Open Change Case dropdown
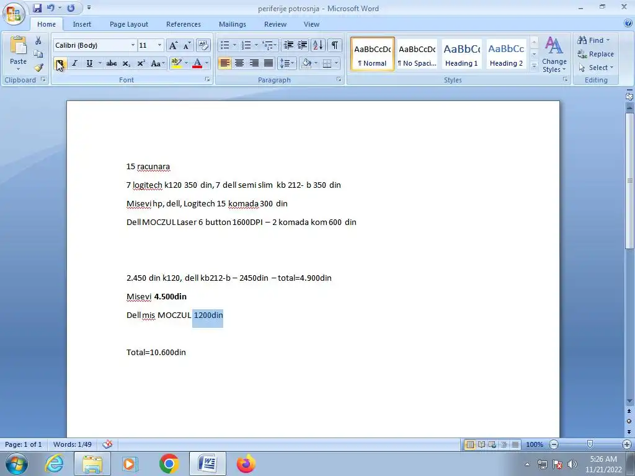 (x=158, y=63)
